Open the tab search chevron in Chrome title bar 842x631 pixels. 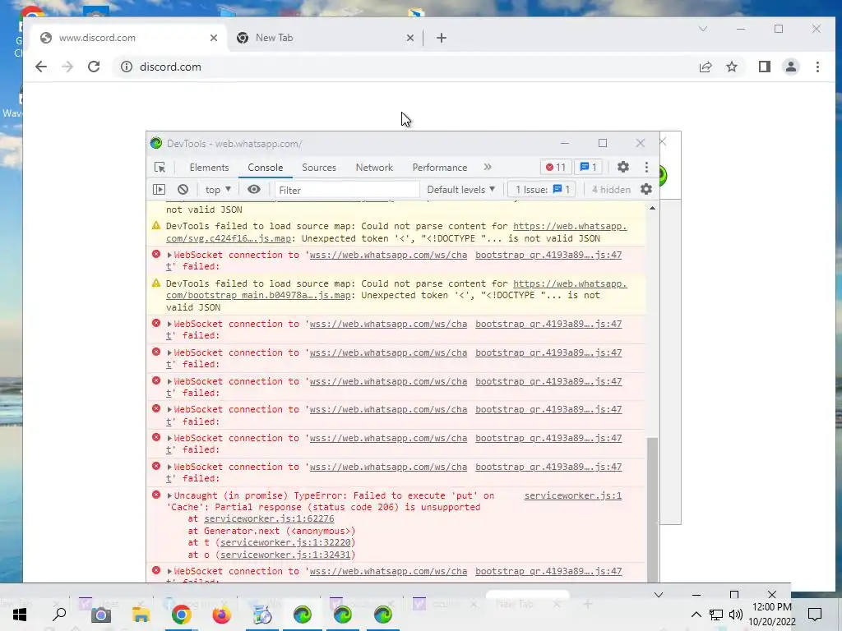coord(703,29)
